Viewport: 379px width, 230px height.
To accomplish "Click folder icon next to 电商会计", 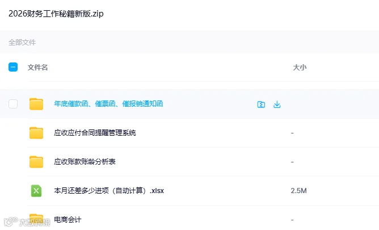I will 36,220.
